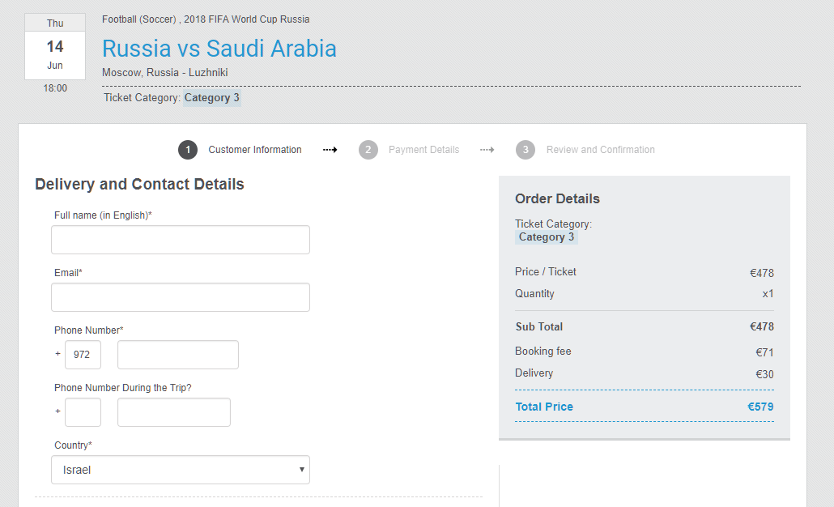Click the Total Price €579 amount
834x507 pixels.
click(x=760, y=407)
